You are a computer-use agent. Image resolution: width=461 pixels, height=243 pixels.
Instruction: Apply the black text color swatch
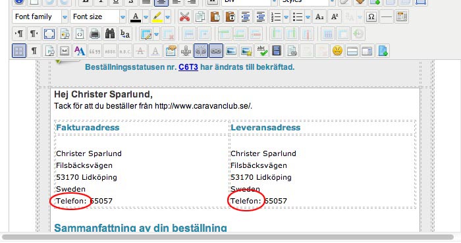pos(136,16)
